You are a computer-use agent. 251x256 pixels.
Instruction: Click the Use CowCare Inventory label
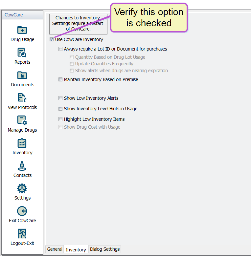pos(79,39)
